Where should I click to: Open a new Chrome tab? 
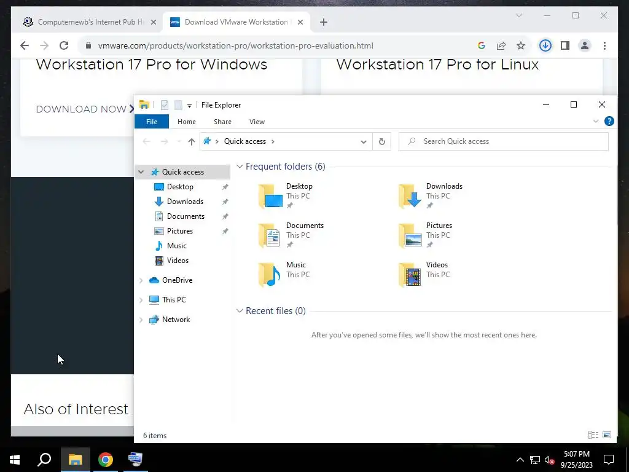coord(324,22)
